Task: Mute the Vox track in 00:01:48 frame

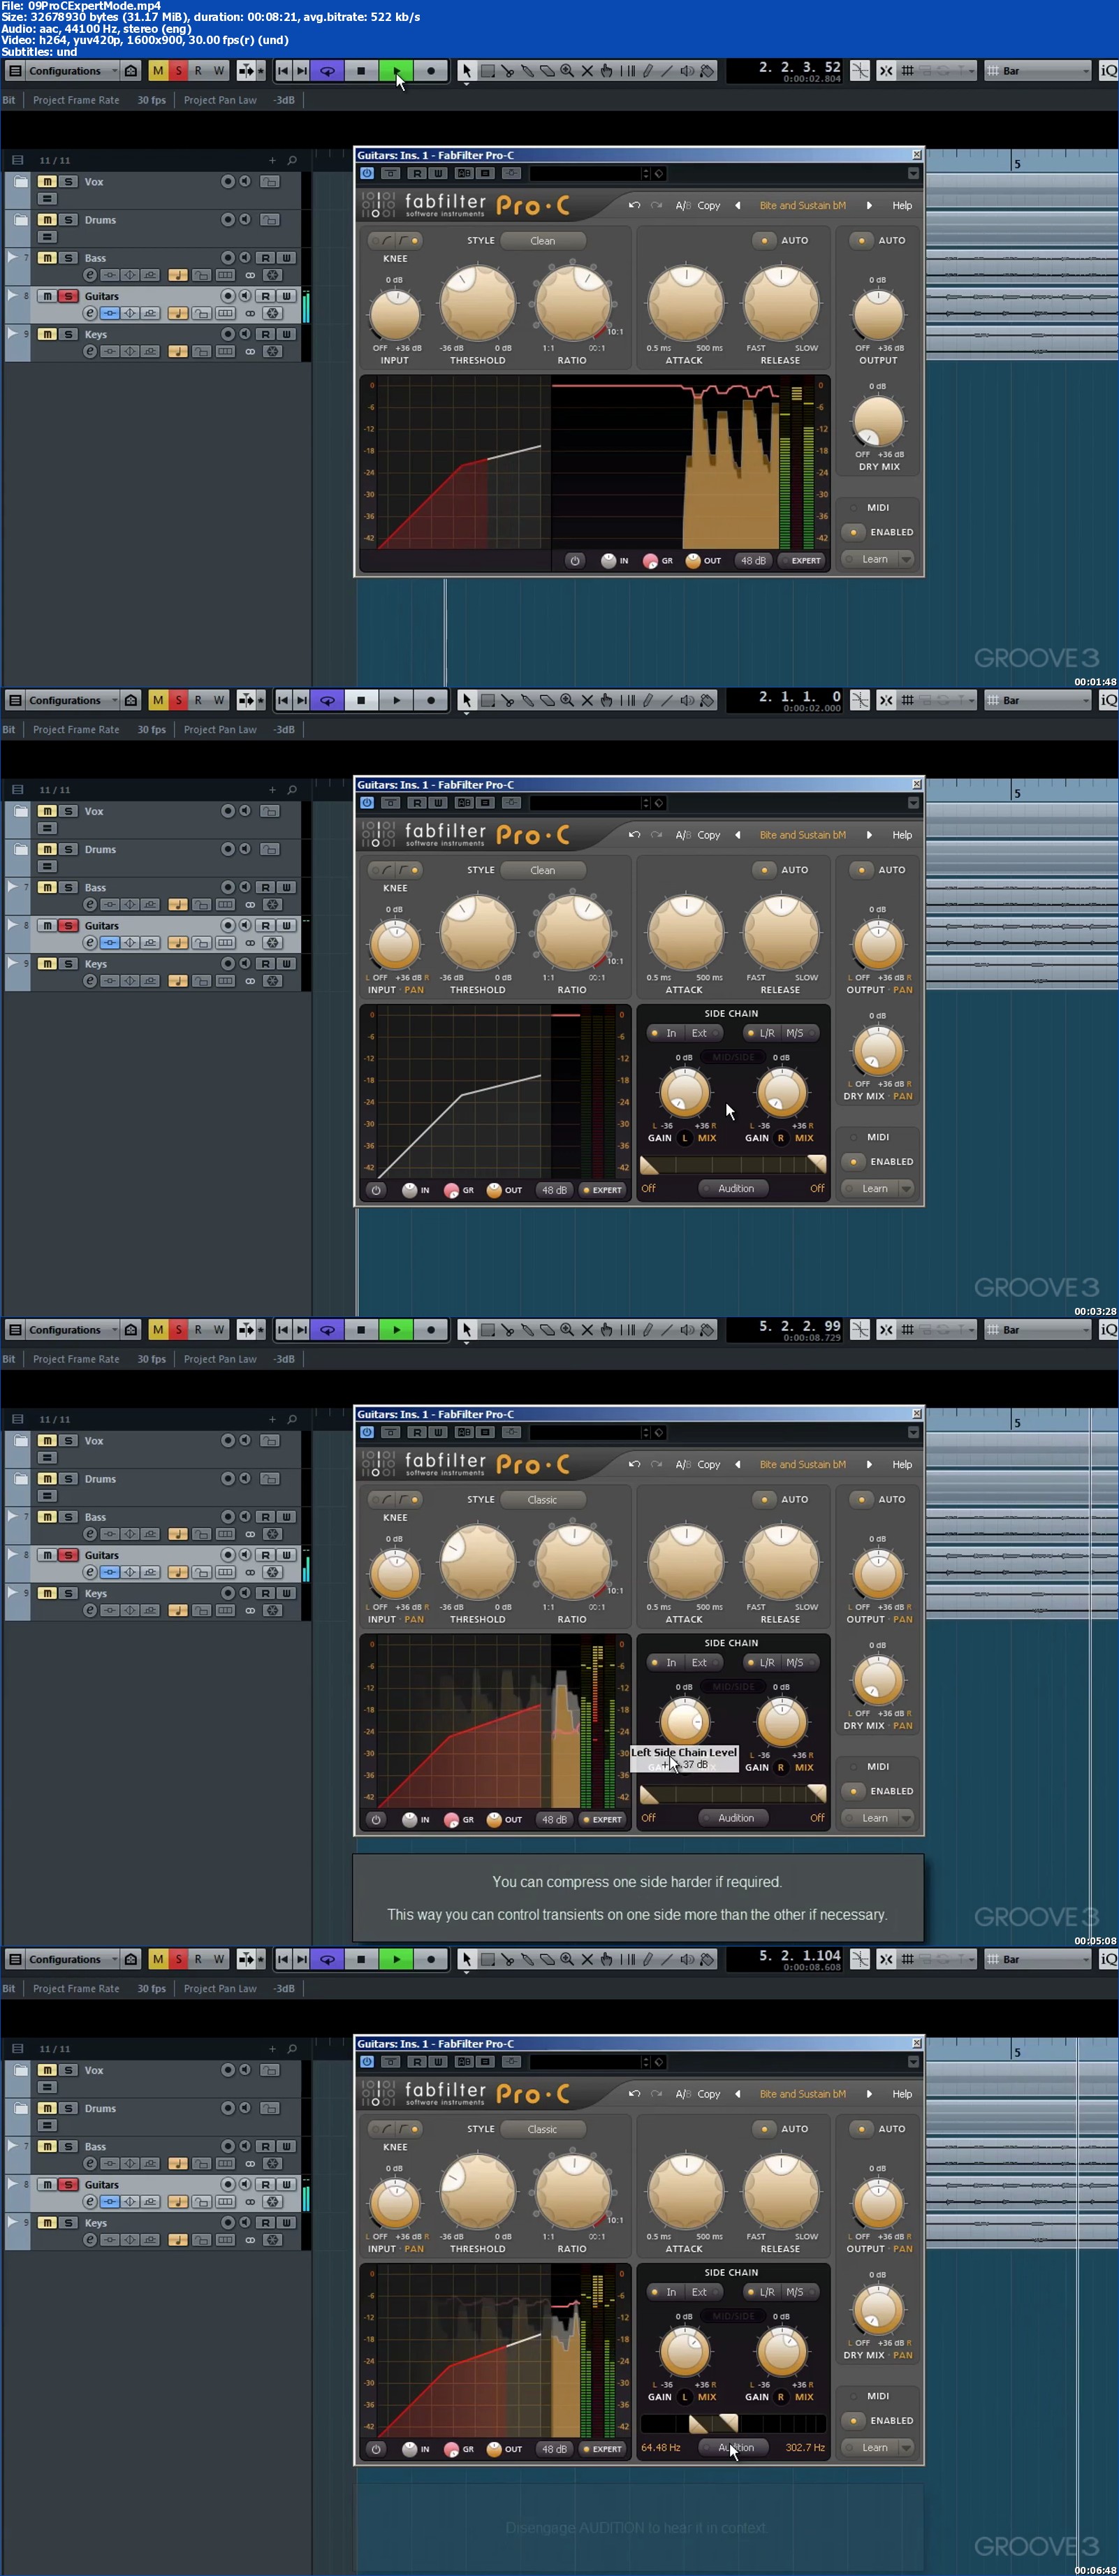Action: point(47,182)
